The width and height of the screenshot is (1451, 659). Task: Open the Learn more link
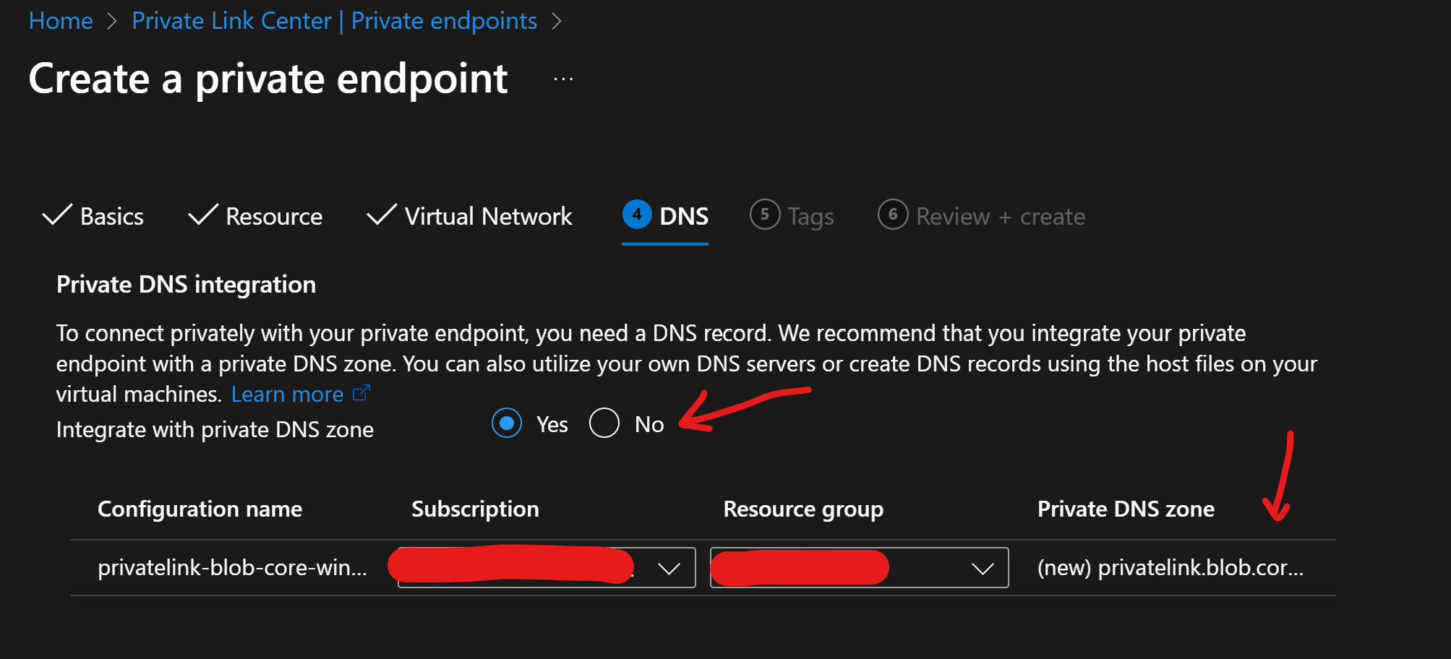point(289,392)
